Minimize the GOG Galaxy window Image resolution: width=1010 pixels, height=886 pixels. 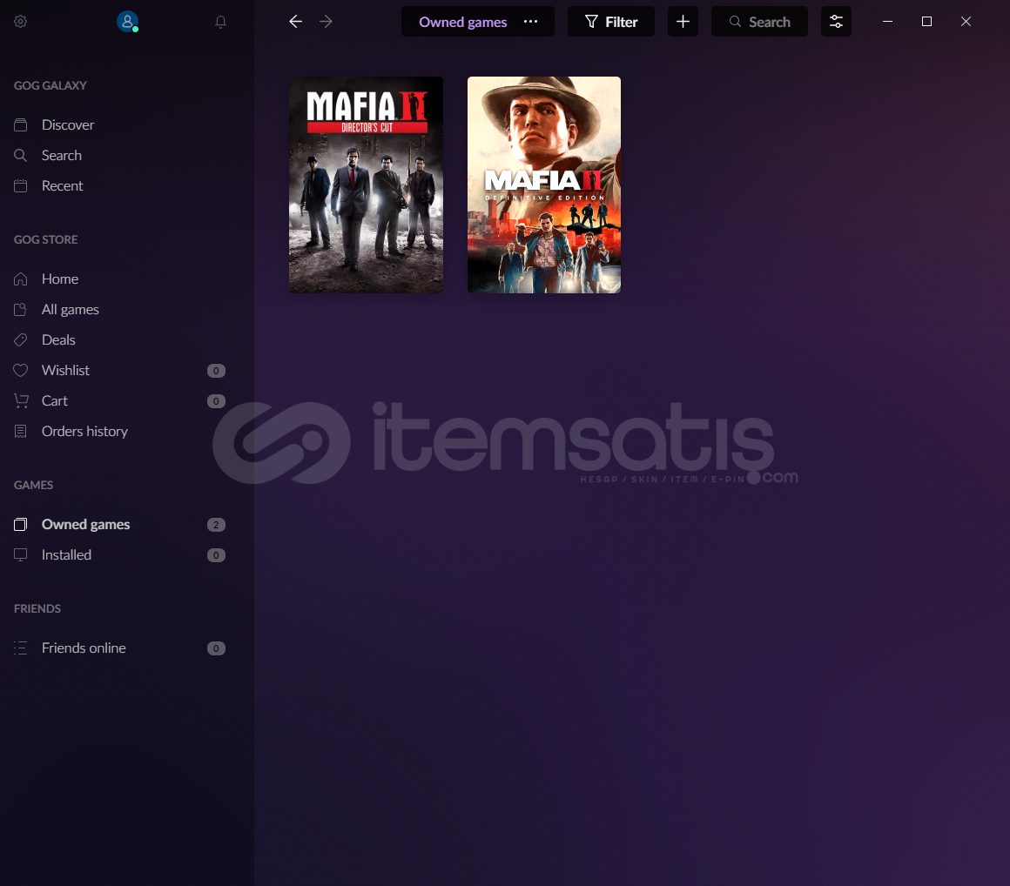click(x=887, y=21)
